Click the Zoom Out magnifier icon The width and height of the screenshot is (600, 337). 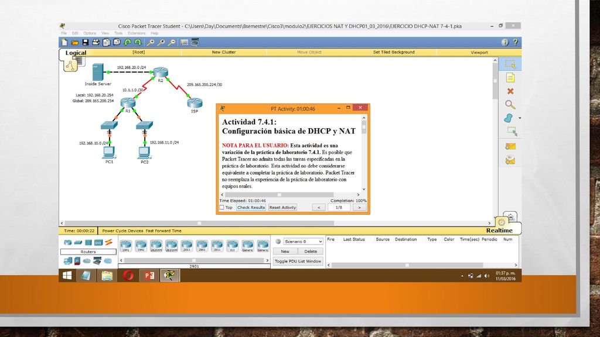click(x=172, y=42)
